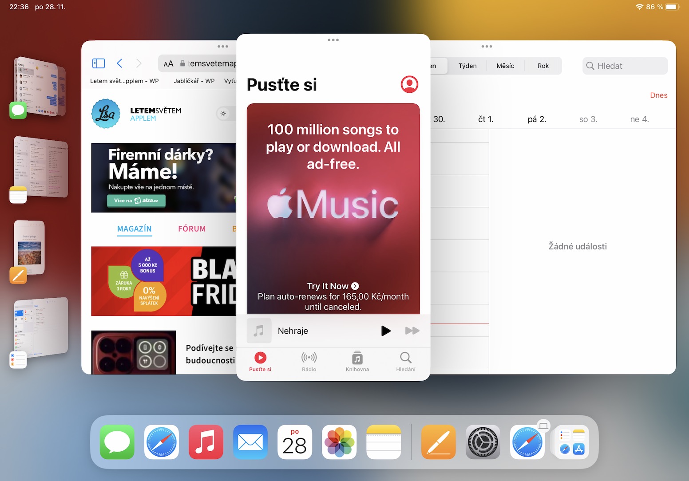Screen dimensions: 689x481
Task: Select the Pusťte si tab in Music
Action: pos(260,362)
